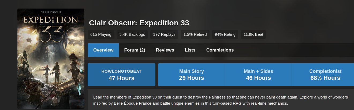View the 94% Rating badge
Screen dimensions: 354x110
coord(225,34)
